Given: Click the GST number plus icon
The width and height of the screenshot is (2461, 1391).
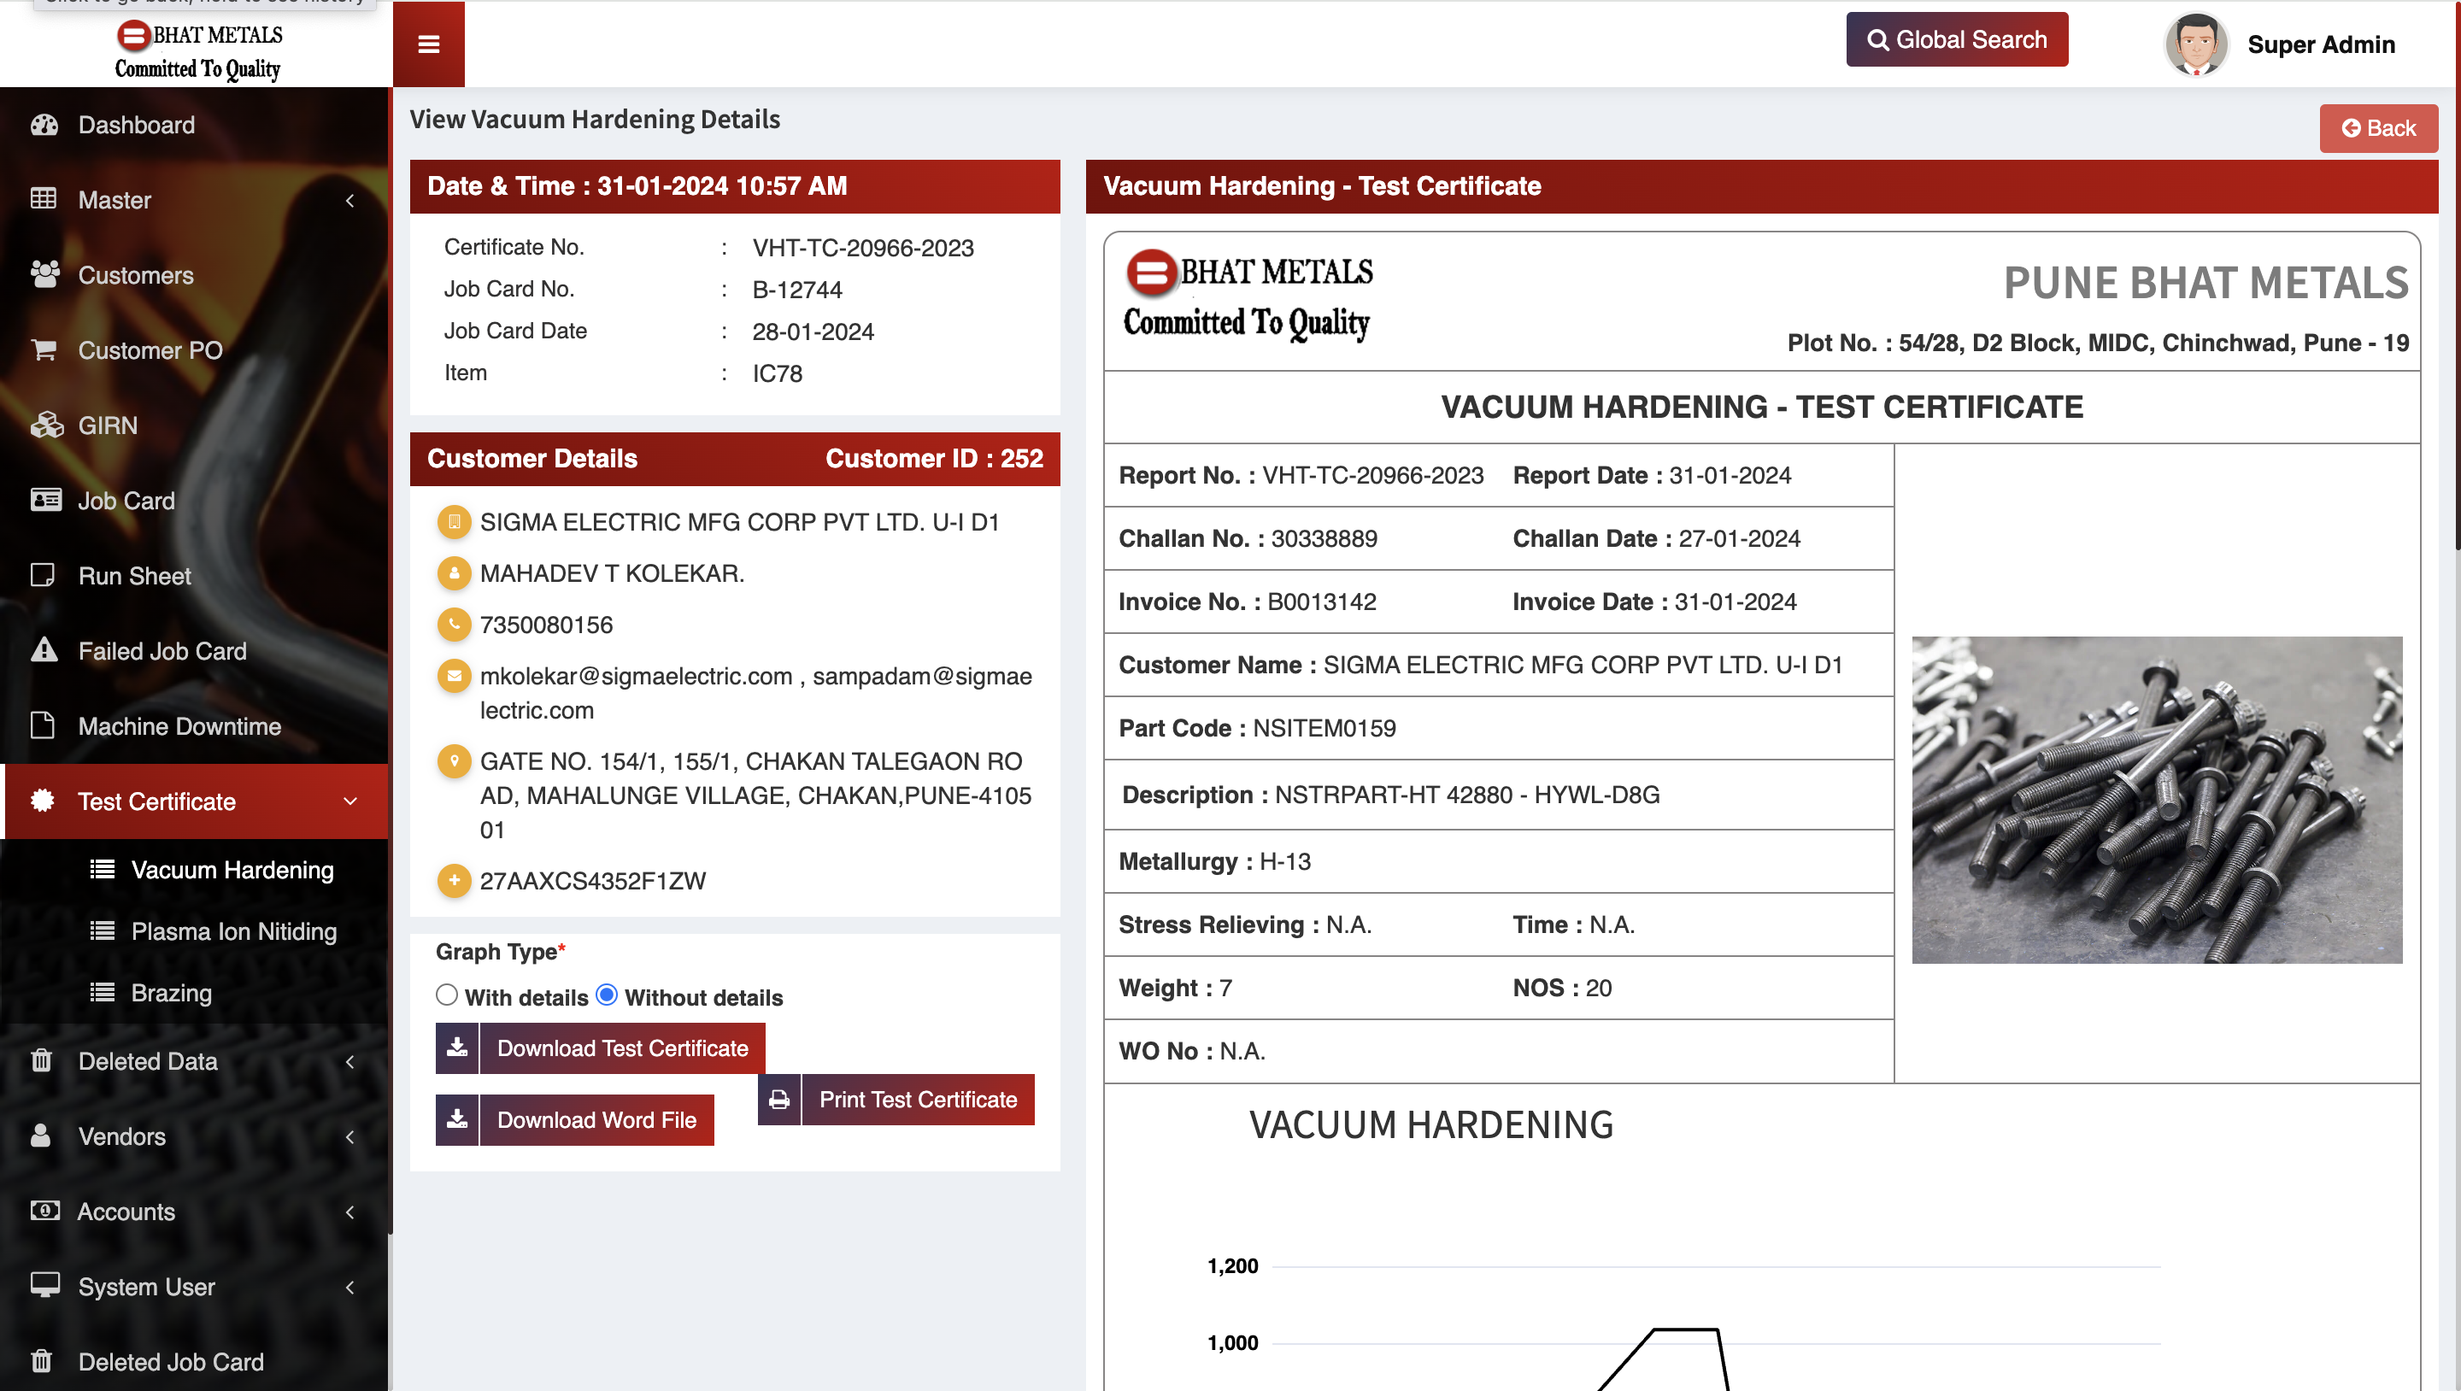Looking at the screenshot, I should tap(454, 881).
